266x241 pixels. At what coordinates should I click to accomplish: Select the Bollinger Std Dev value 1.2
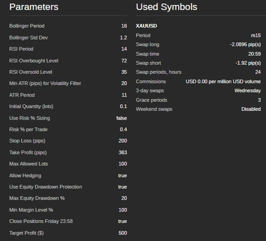[x=123, y=38]
